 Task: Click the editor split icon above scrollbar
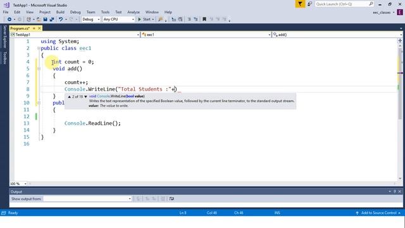tap(400, 41)
